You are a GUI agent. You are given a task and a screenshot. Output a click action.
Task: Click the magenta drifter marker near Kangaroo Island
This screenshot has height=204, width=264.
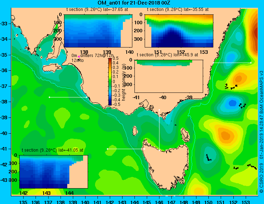[79, 57]
